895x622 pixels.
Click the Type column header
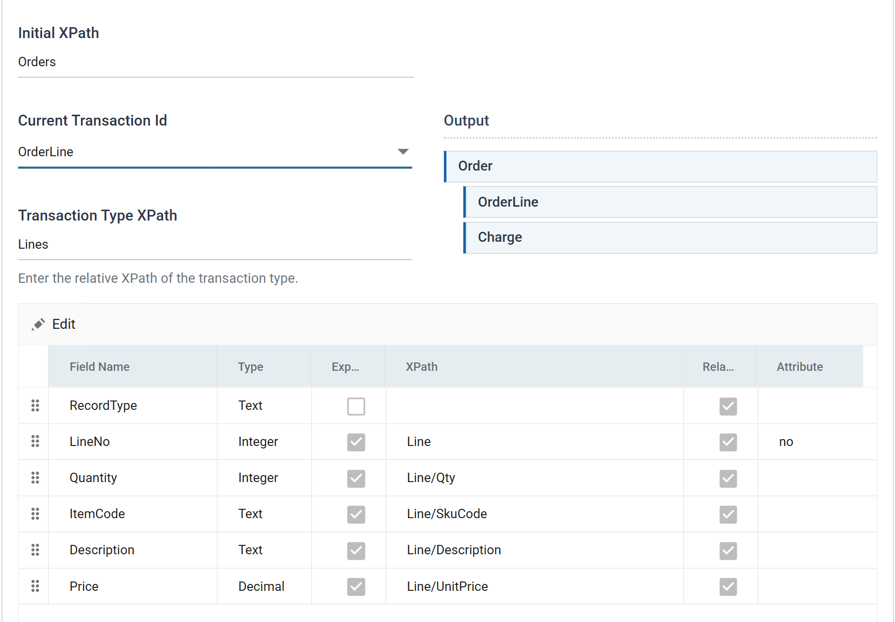264,366
